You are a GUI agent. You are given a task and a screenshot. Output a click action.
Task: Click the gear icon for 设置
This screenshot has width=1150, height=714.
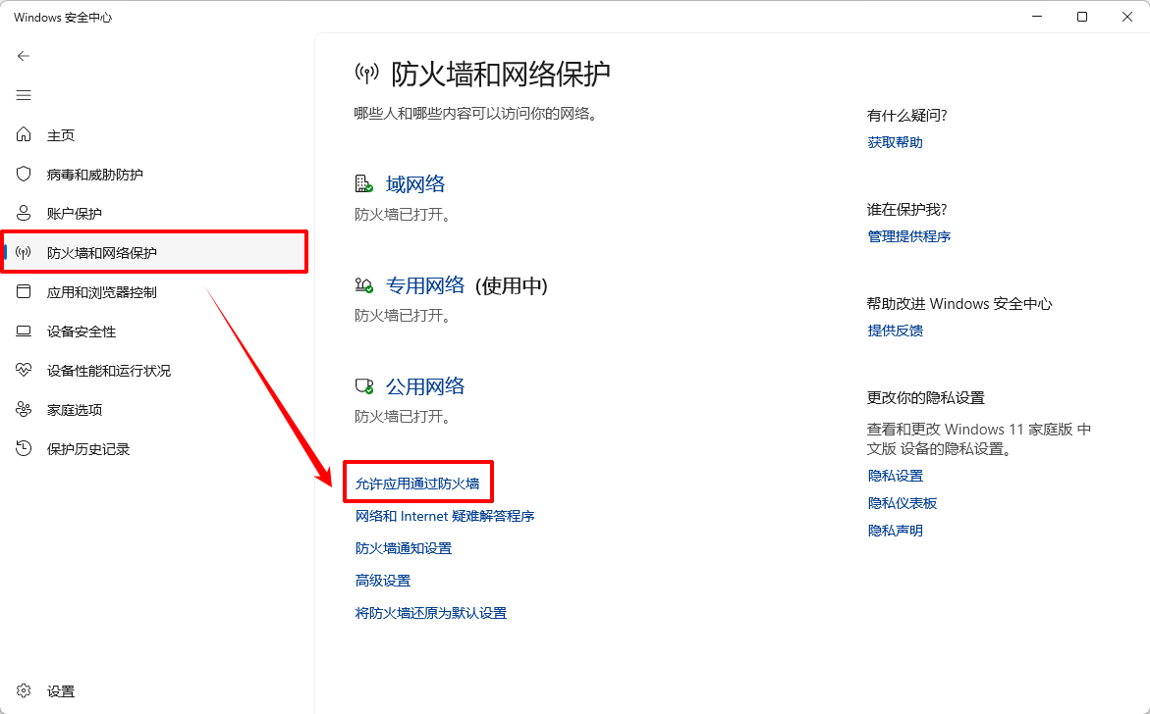[24, 690]
